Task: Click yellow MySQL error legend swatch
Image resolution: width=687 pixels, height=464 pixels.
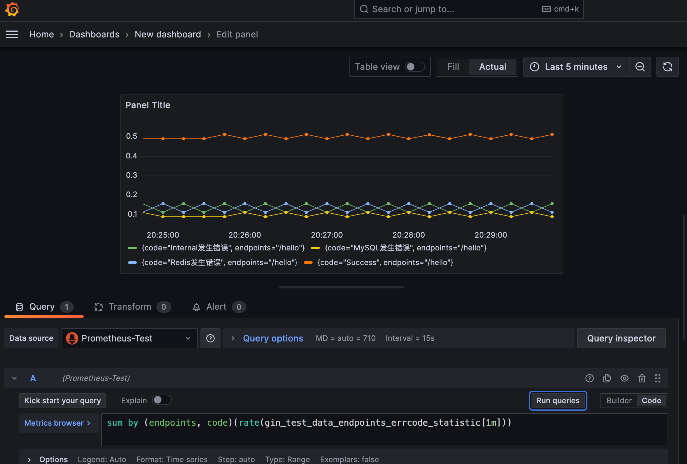Action: point(315,248)
